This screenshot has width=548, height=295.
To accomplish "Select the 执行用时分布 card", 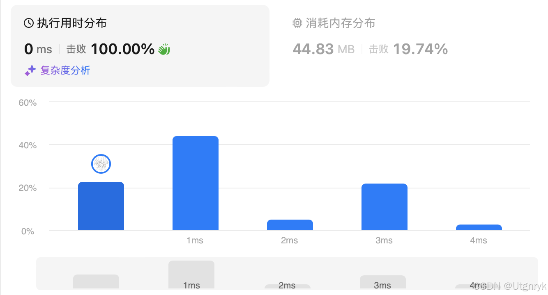I will 140,46.
